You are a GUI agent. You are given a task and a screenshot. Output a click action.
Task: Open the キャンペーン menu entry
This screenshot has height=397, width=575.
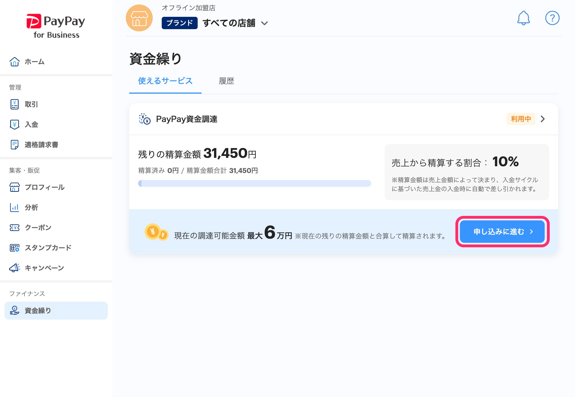coord(56,268)
